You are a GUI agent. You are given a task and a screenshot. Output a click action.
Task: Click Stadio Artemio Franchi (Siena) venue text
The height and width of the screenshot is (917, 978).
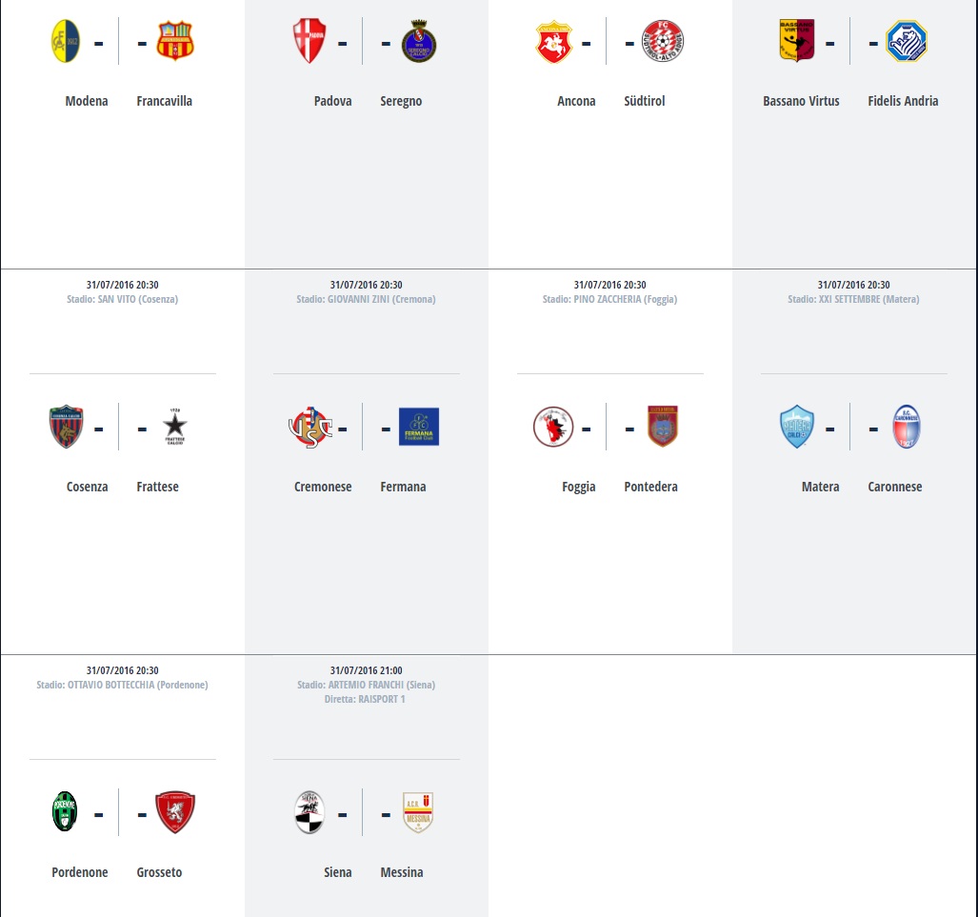[x=366, y=685]
